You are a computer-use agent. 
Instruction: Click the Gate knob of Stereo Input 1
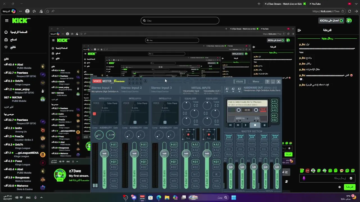[x=110, y=135]
